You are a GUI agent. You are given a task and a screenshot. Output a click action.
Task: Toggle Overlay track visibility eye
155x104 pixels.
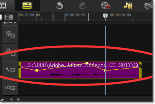pyautogui.click(x=13, y=54)
